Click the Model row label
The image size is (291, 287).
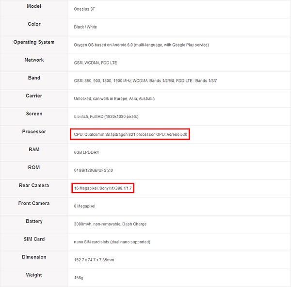[34, 6]
